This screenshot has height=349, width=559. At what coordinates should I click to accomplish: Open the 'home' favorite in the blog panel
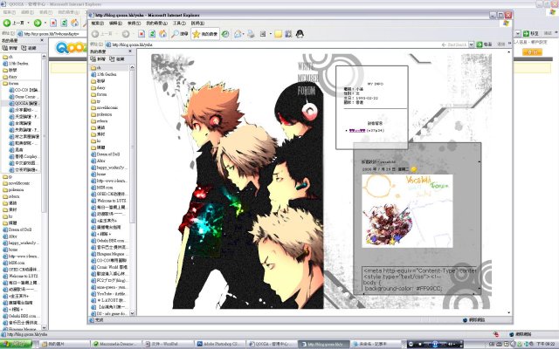pyautogui.click(x=99, y=174)
